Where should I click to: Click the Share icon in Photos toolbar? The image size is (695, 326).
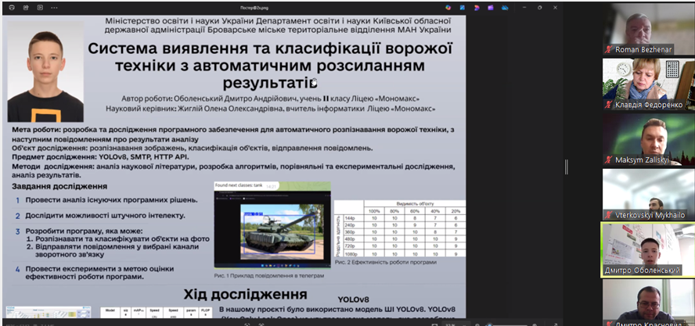pos(26,8)
